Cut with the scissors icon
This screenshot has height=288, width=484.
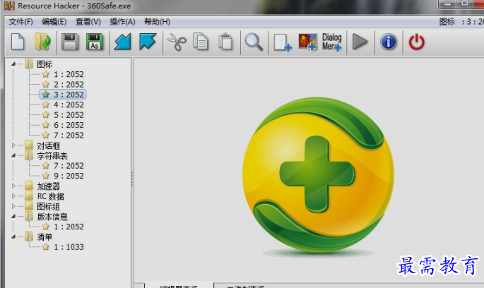pos(177,42)
